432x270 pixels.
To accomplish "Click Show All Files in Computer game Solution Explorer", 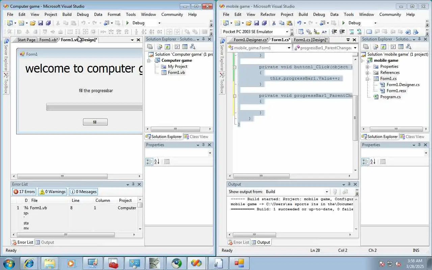I will [159, 47].
